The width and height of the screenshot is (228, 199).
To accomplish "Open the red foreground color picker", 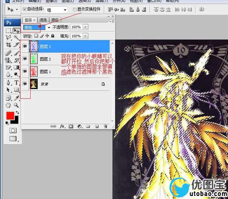I will click(10, 116).
